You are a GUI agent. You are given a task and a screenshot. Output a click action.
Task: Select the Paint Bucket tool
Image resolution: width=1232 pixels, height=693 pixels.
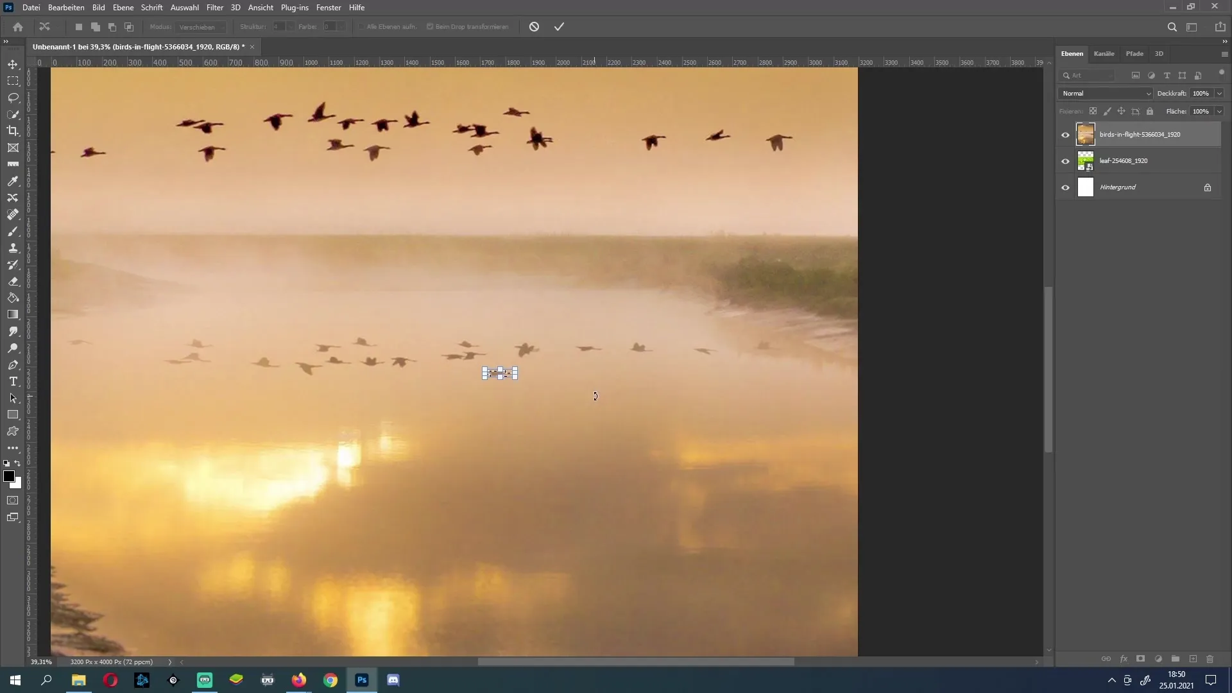click(x=13, y=298)
